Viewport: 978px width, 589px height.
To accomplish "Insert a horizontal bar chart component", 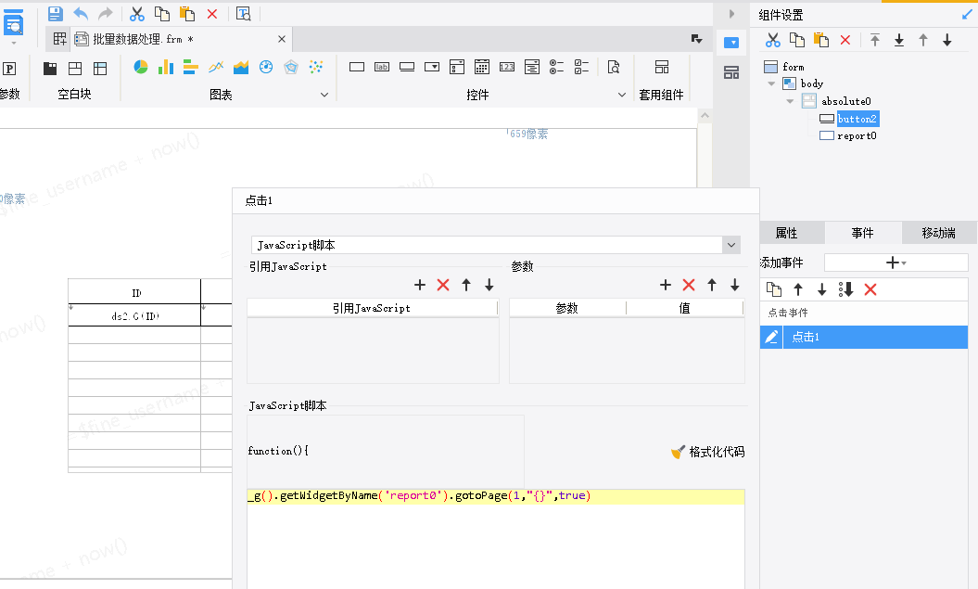I will point(191,68).
